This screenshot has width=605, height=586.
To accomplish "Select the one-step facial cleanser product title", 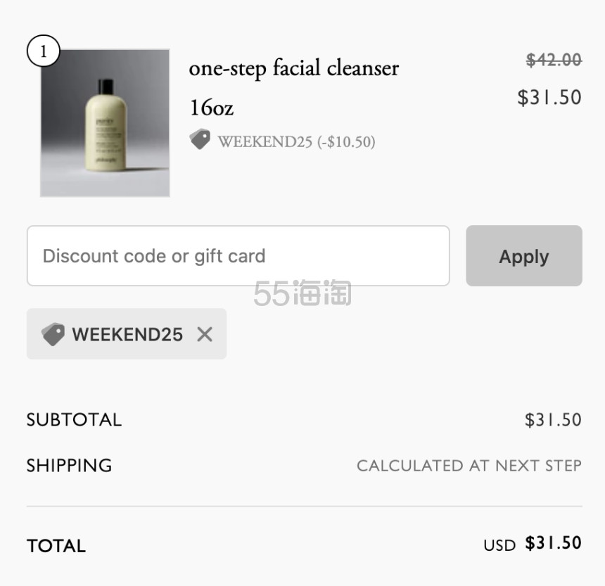I will [293, 68].
